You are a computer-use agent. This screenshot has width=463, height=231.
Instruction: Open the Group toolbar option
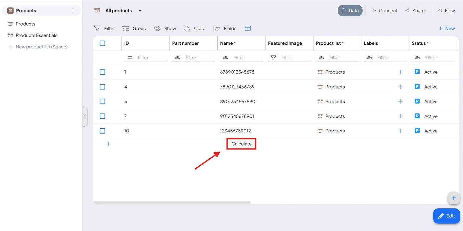[134, 29]
